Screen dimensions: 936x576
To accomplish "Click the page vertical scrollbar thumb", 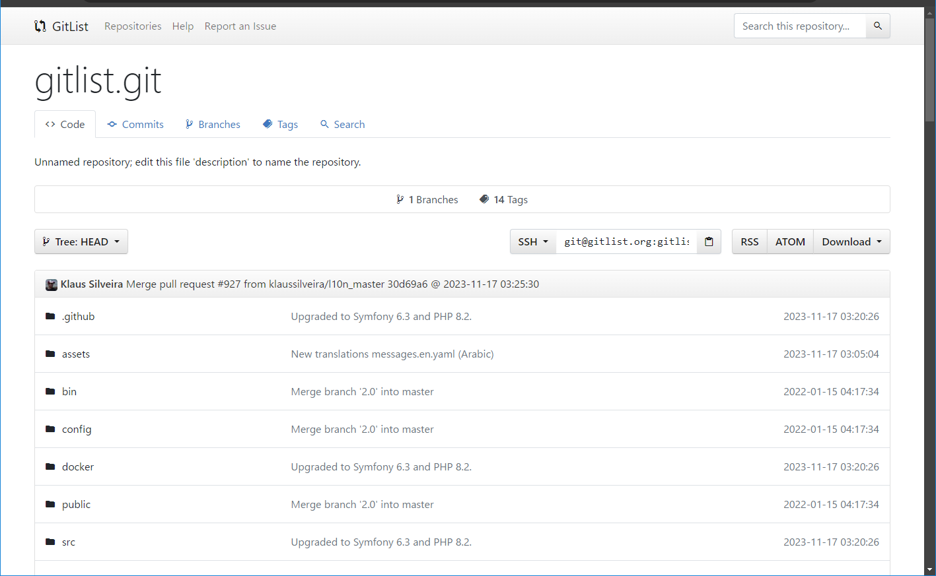I will (930, 69).
